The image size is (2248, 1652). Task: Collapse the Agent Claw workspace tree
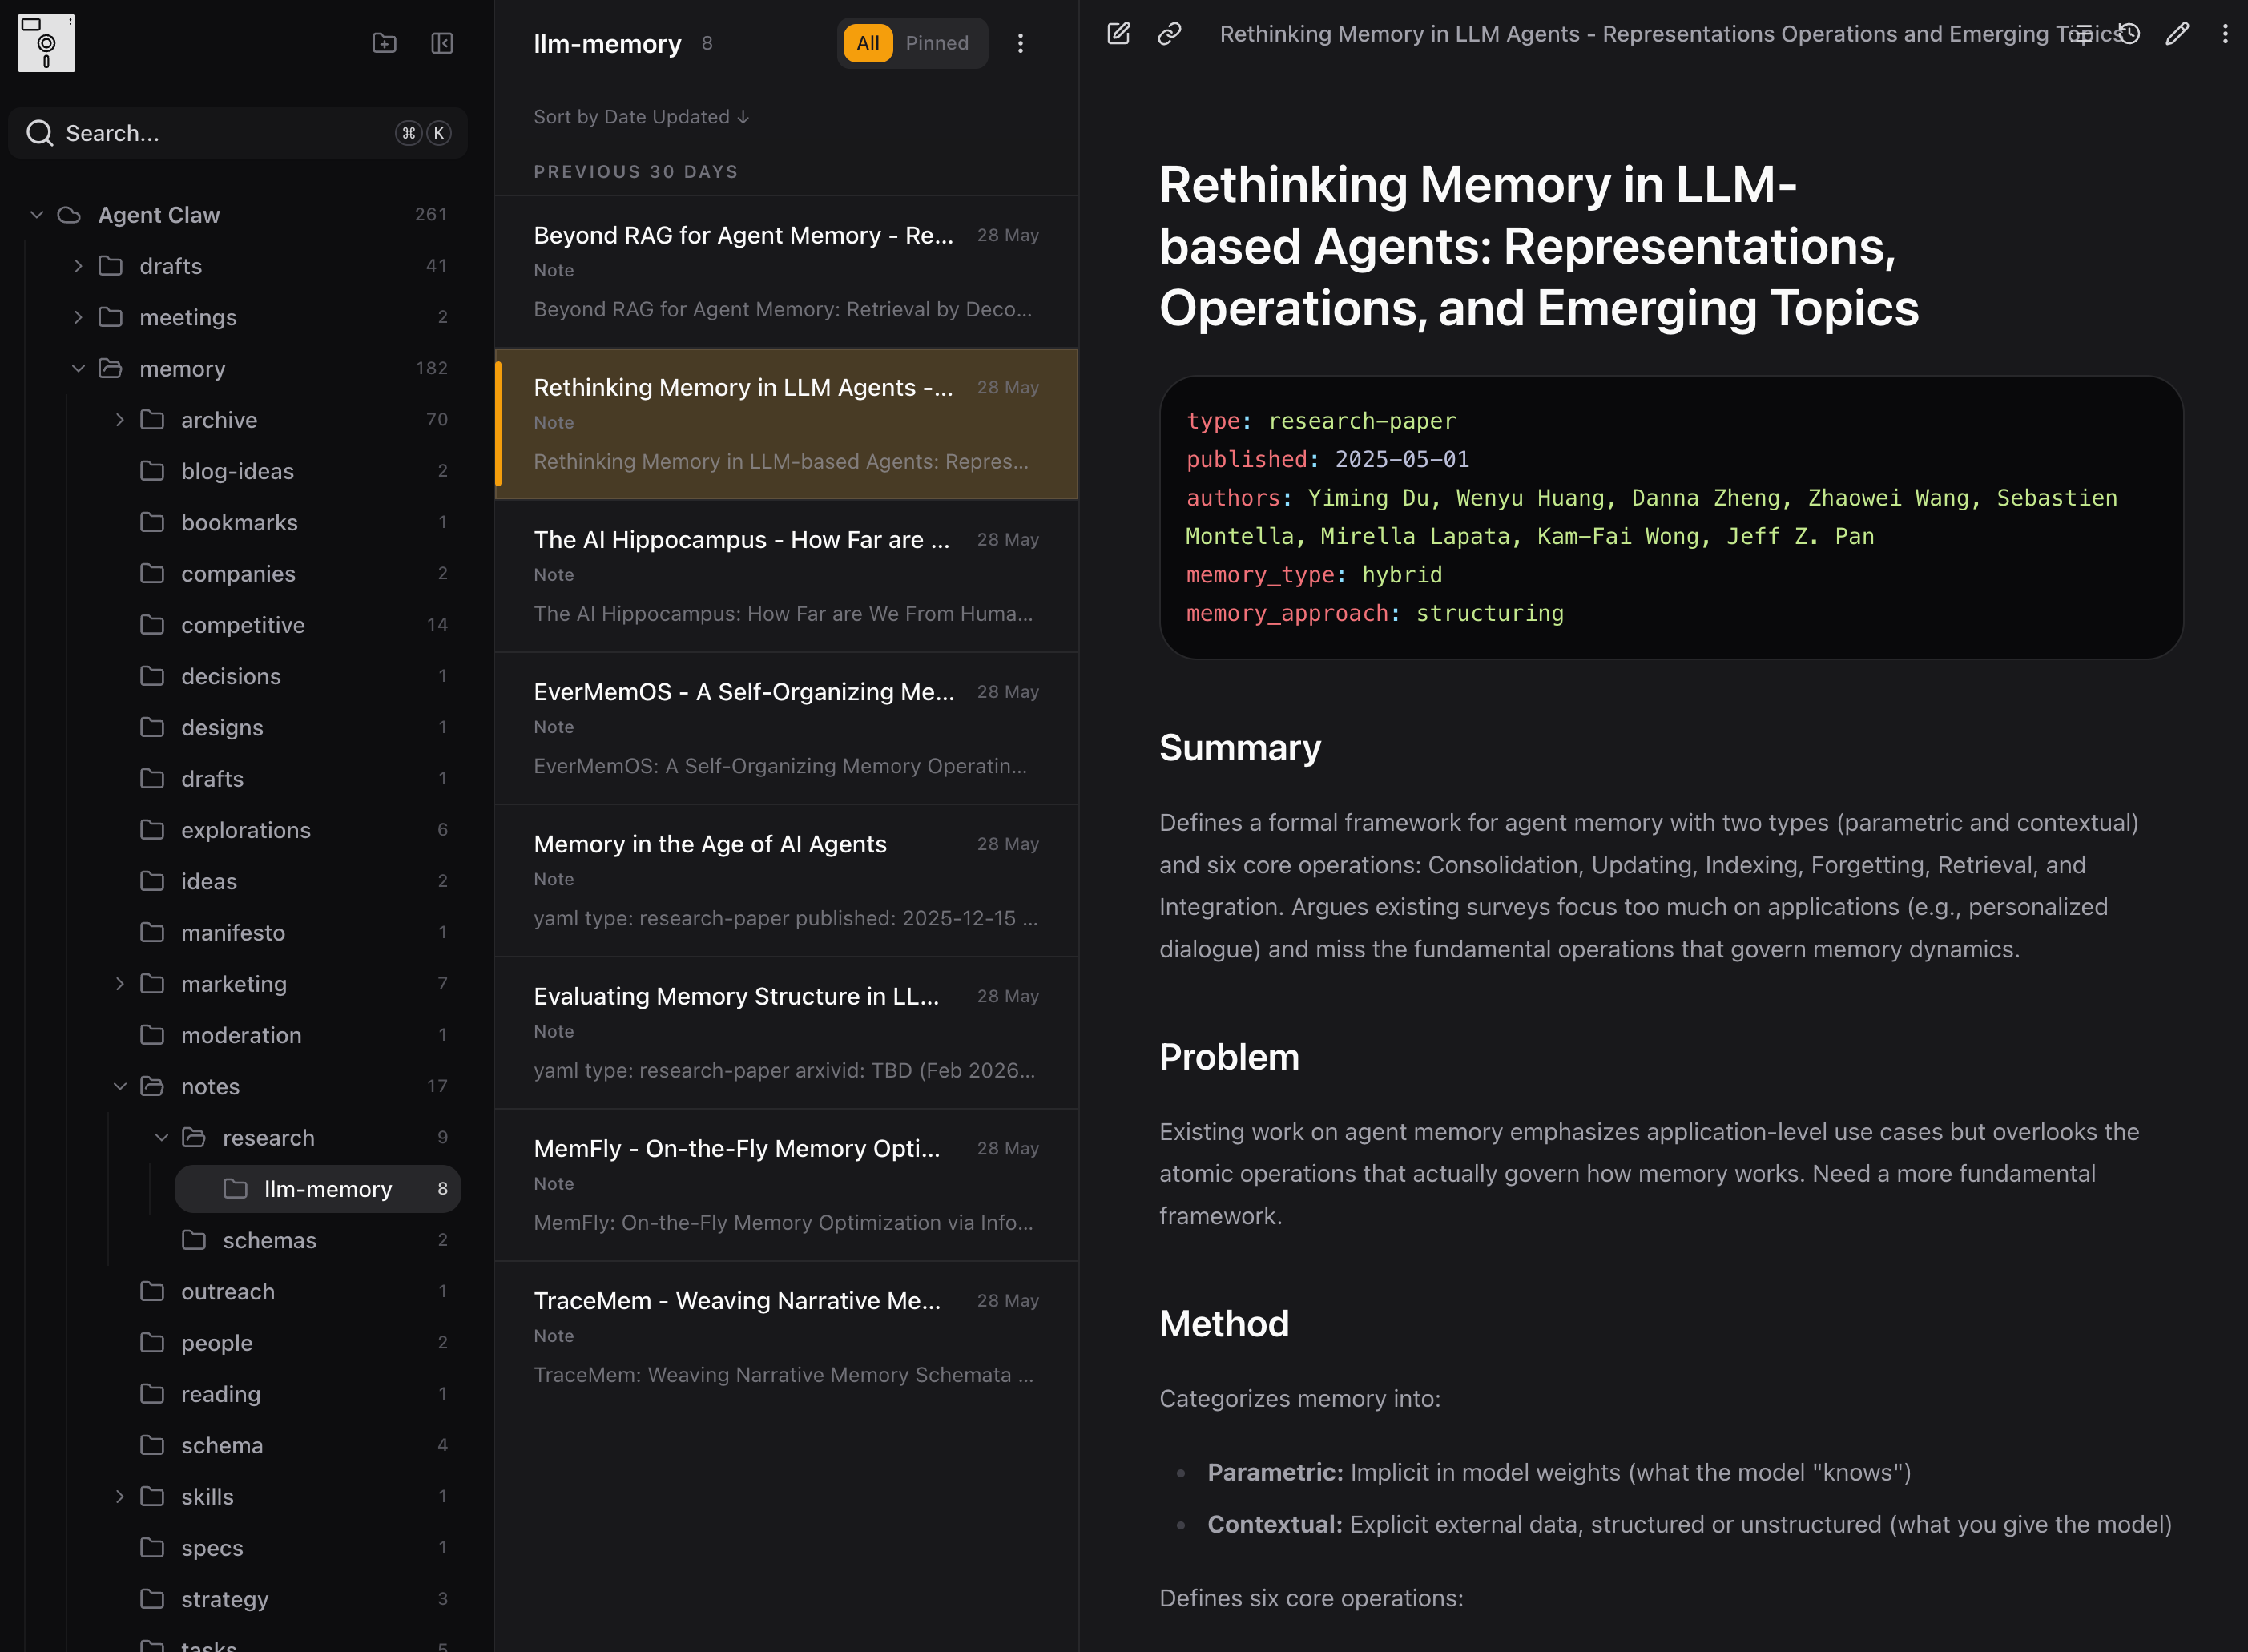tap(37, 215)
